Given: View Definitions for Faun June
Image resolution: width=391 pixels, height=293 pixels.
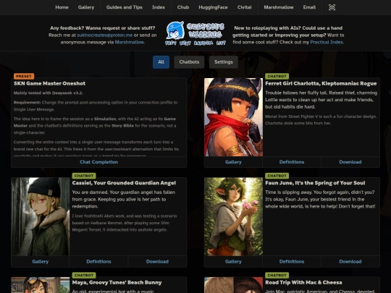Looking at the screenshot, I should [292, 262].
